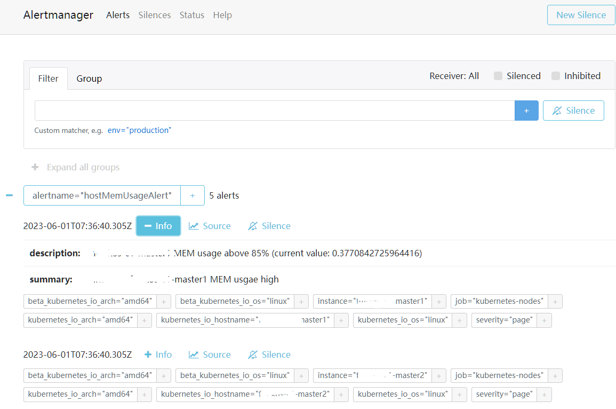This screenshot has height=409, width=616.
Task: Add severity="page" label of first alert to filter
Action: (x=544, y=320)
